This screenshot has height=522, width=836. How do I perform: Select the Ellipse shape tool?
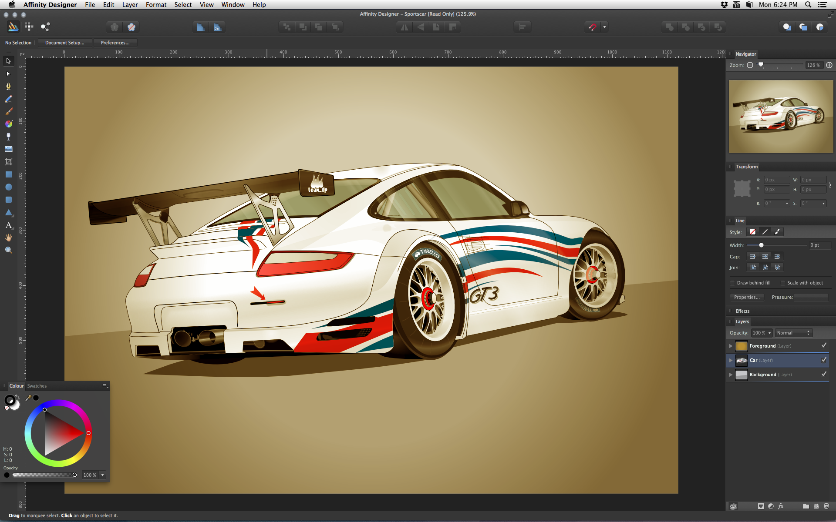click(x=8, y=187)
